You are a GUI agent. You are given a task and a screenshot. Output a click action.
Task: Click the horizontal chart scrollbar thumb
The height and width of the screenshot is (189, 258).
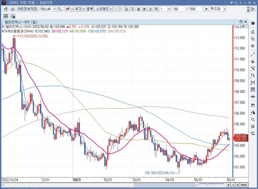[165, 185]
